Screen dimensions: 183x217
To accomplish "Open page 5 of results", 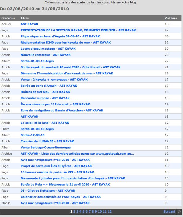I will [x=83, y=212].
